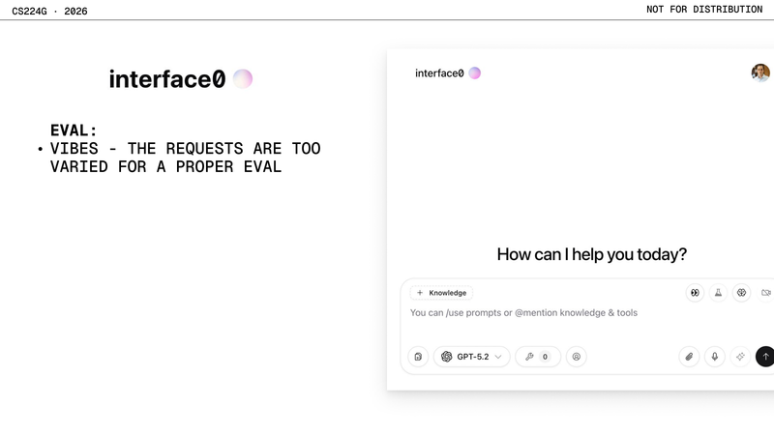Click the flask experiment icon
The width and height of the screenshot is (774, 435).
718,293
